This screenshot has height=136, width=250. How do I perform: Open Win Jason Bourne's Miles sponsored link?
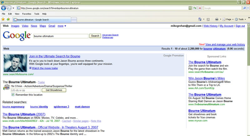(207, 78)
